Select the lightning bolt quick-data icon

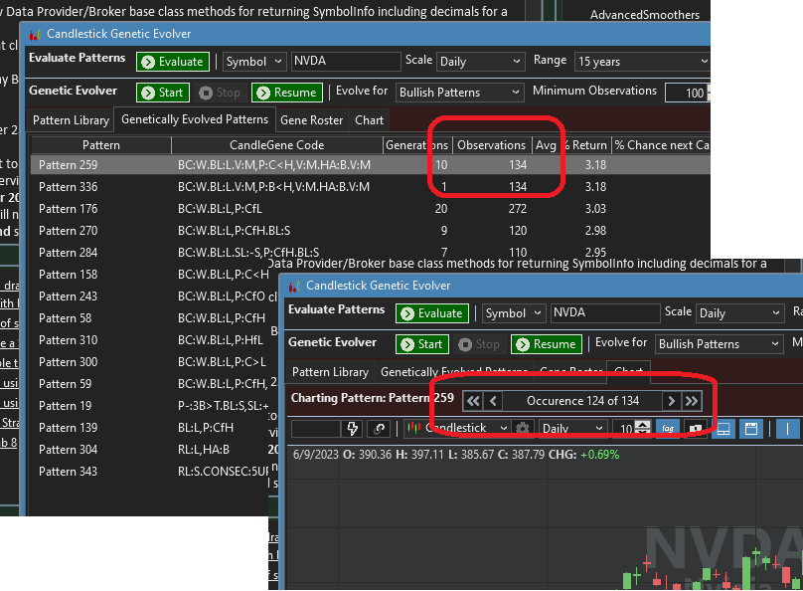coord(351,428)
